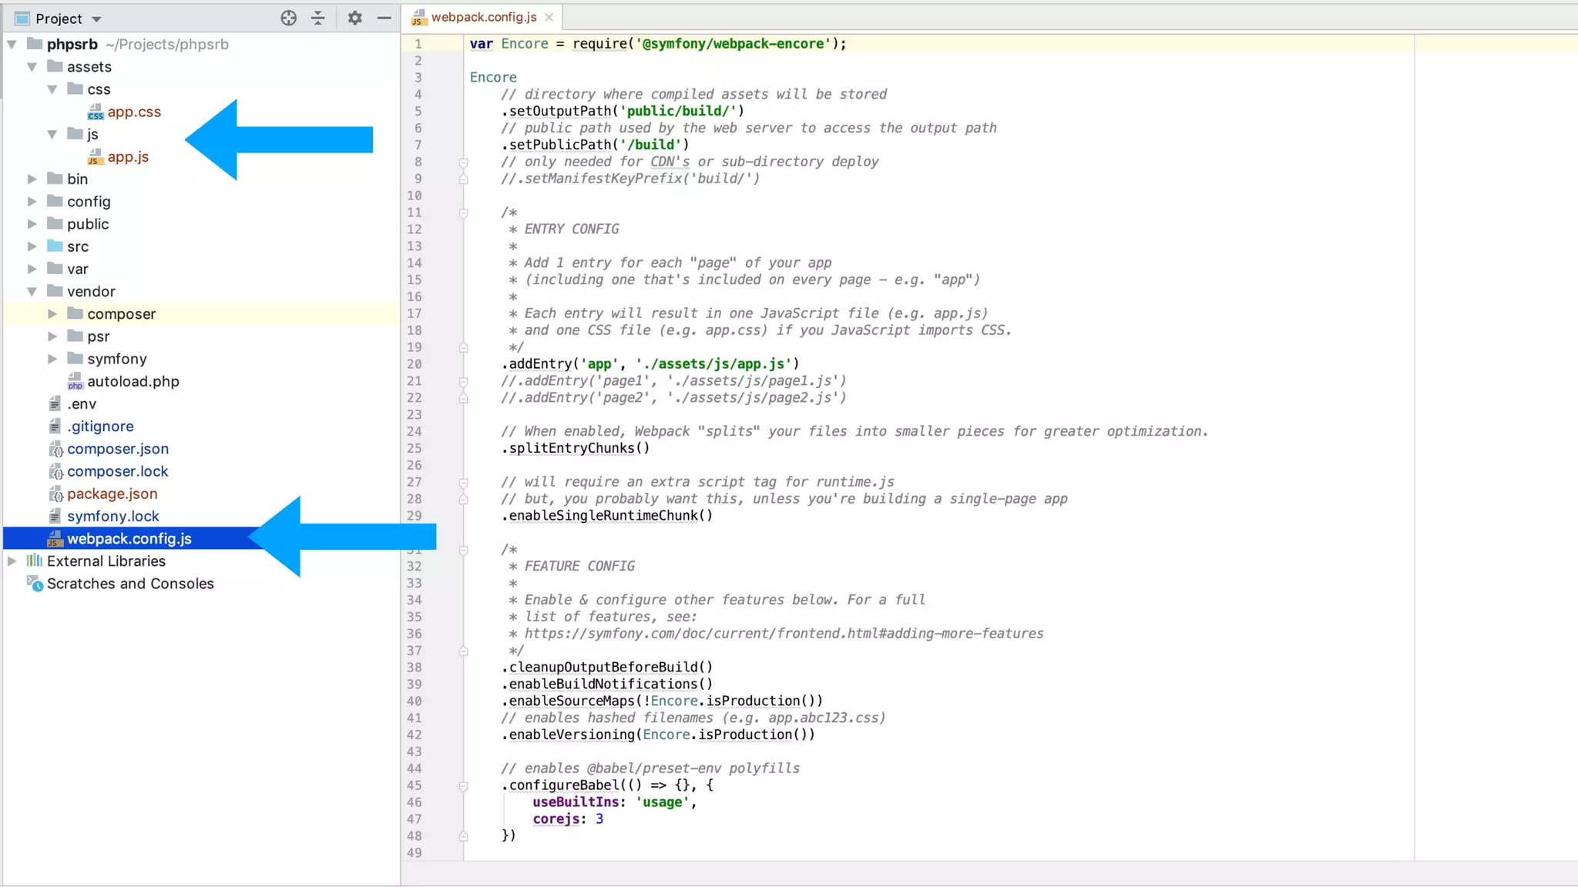Click the locate/scroll-from-source target icon
Image resolution: width=1578 pixels, height=887 pixels.
(x=288, y=18)
